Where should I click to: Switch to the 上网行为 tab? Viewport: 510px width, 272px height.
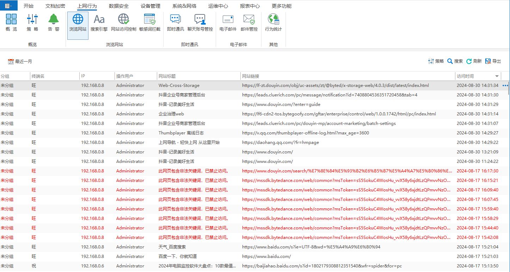(x=87, y=6)
